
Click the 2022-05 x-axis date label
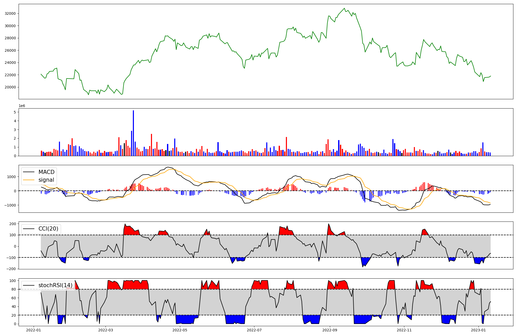[x=180, y=330]
